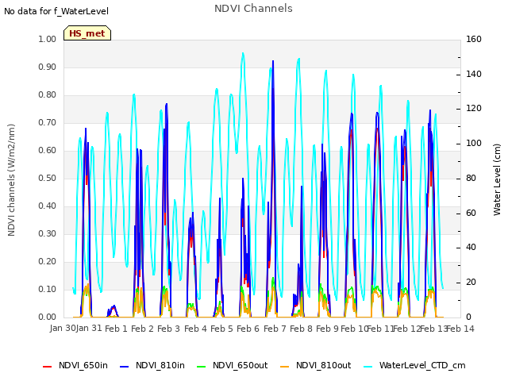508x381 pixels.
Task: Click the Feb 4 date label
Action: 195,329
